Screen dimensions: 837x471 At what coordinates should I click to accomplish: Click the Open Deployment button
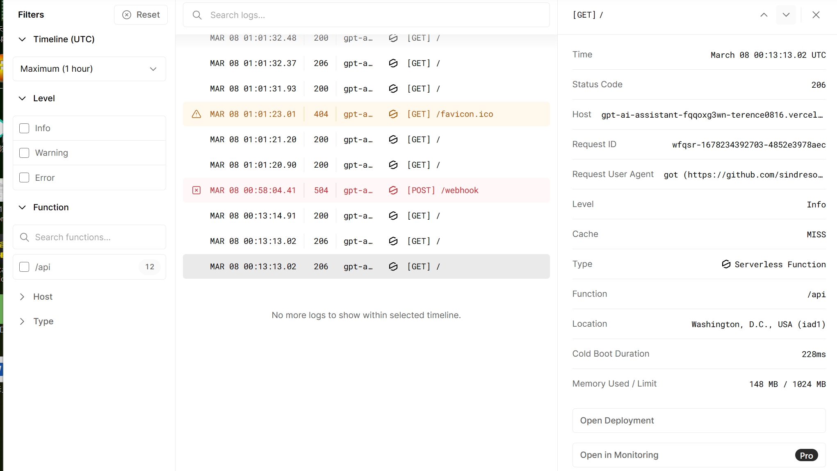point(698,421)
